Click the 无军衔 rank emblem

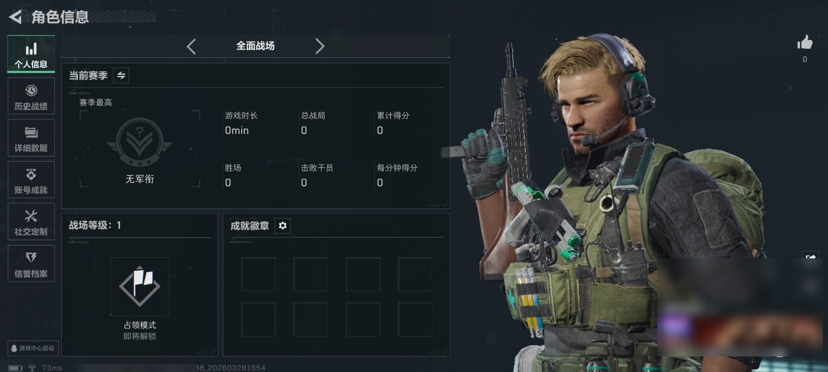point(140,143)
